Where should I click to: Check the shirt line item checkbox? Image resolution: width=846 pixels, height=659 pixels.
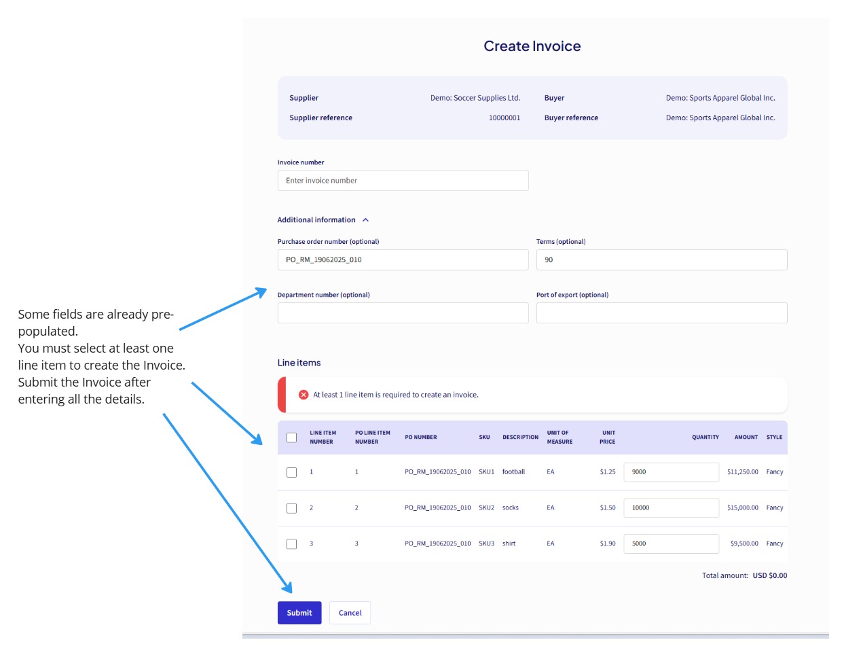click(292, 544)
